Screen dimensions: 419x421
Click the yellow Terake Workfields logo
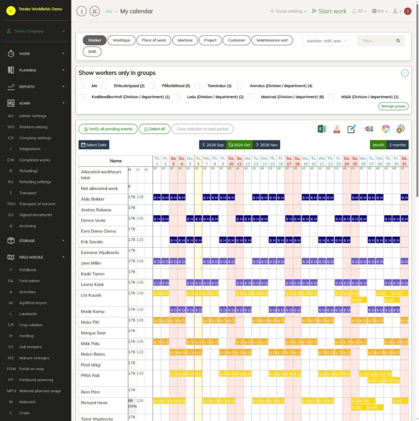[11, 10]
